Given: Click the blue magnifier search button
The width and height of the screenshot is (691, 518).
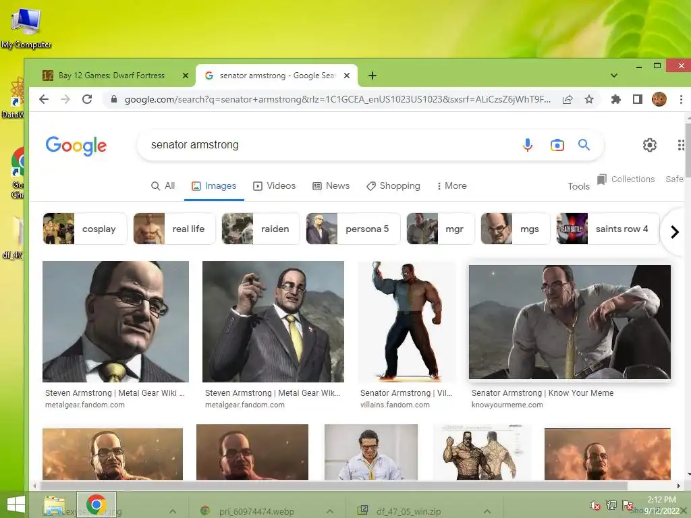Looking at the screenshot, I should [584, 144].
